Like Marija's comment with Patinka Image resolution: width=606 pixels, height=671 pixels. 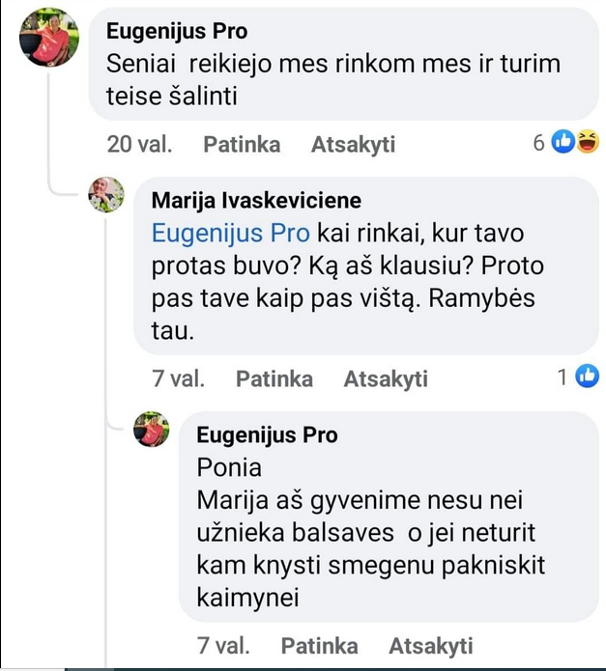[274, 379]
